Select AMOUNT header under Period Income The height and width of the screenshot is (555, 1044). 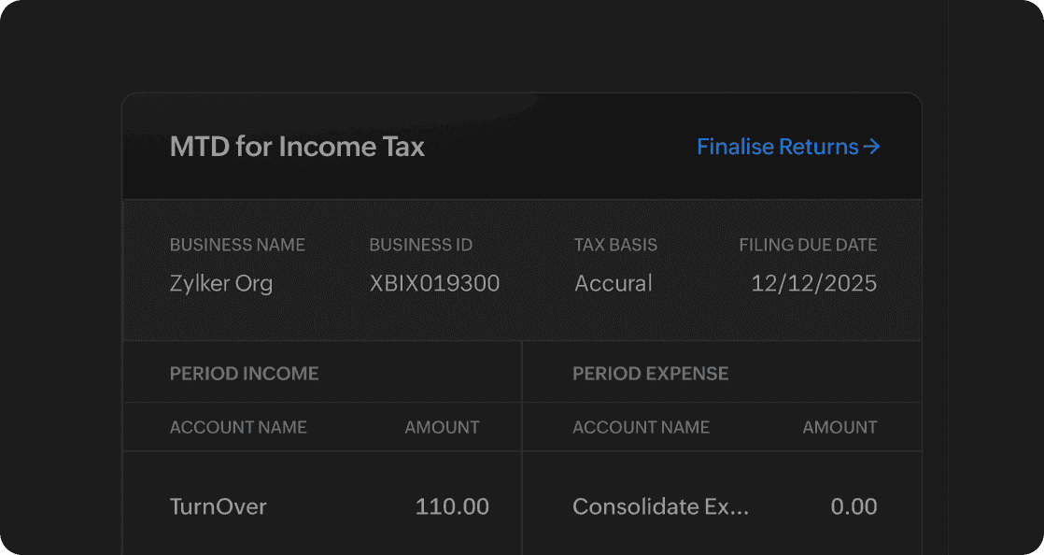442,428
